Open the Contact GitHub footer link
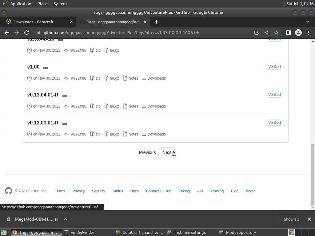Viewport: 315px width, 236px height. pyautogui.click(x=158, y=191)
